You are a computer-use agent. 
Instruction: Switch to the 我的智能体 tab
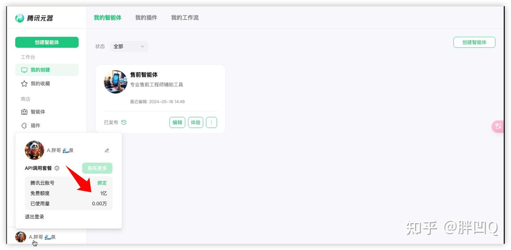(108, 18)
